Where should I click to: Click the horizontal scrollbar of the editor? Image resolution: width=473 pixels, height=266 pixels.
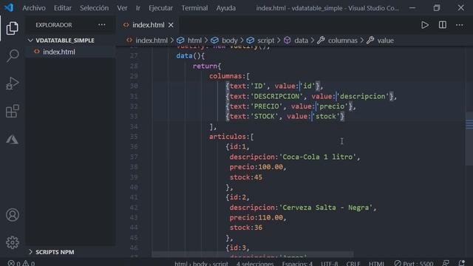tap(253, 254)
